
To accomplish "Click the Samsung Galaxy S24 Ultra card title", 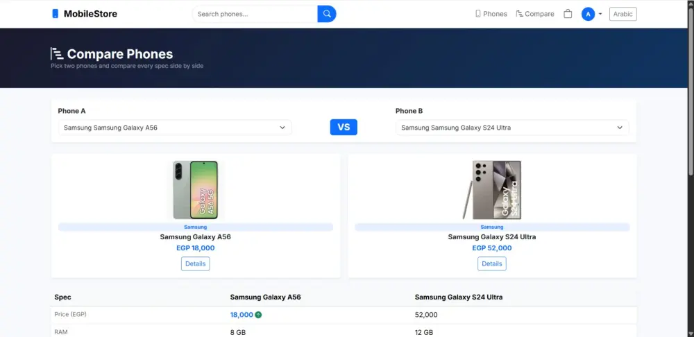I will 492,237.
